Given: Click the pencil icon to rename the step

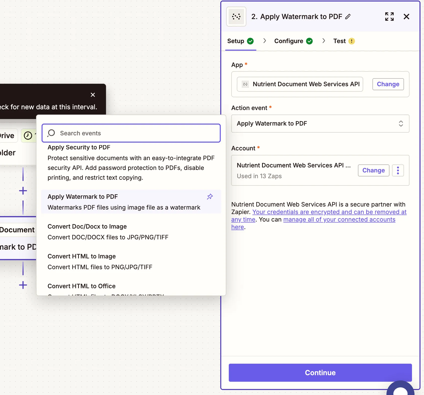Looking at the screenshot, I should [x=348, y=17].
